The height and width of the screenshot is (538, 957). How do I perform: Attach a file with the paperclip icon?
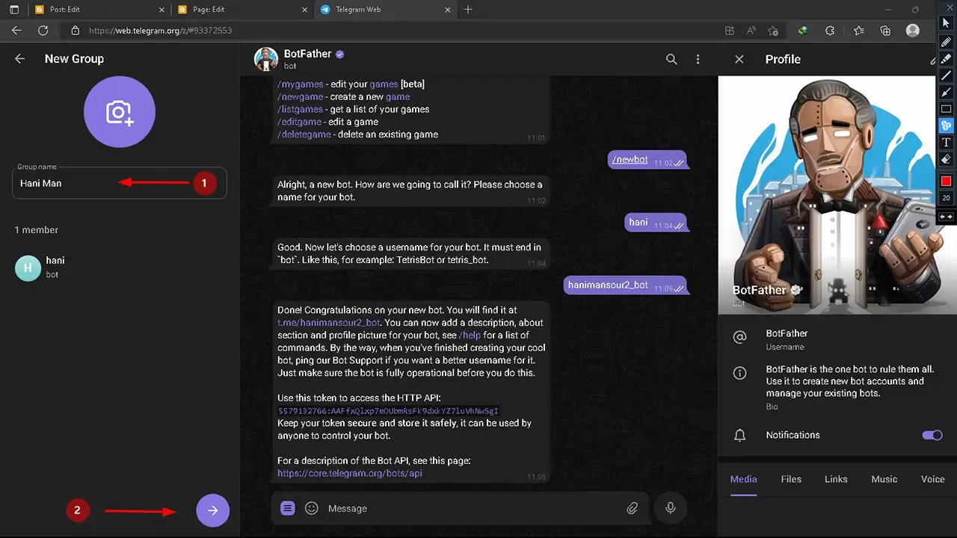(x=633, y=508)
